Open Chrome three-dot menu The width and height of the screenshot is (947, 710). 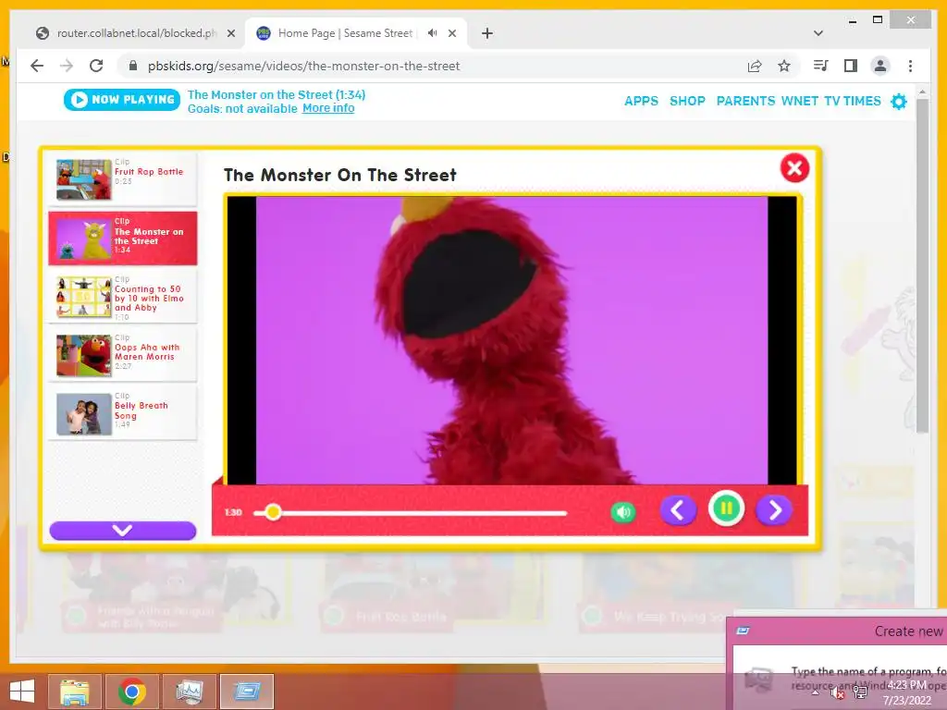(x=910, y=66)
